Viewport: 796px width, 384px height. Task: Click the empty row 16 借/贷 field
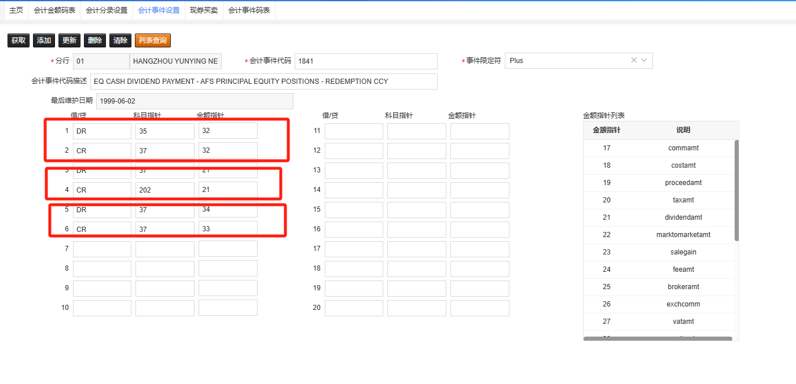point(354,229)
